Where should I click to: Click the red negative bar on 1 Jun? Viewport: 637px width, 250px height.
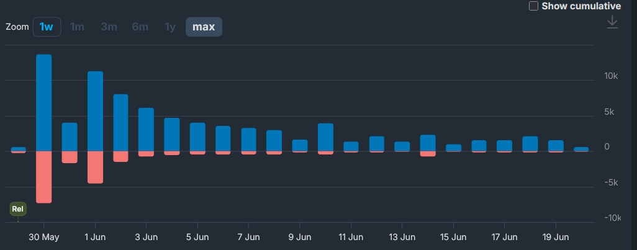pyautogui.click(x=95, y=167)
